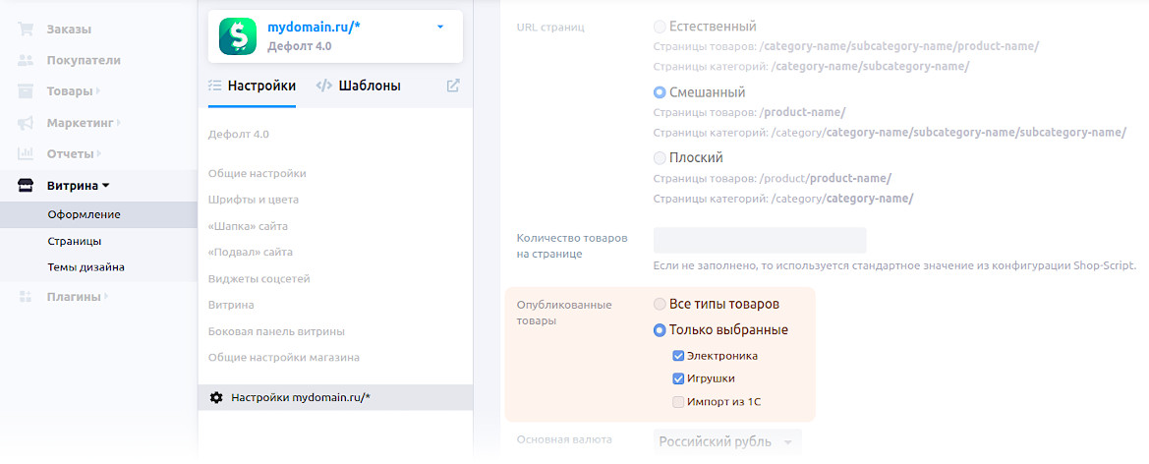Image resolution: width=1149 pixels, height=464 pixels.
Task: Click the mydomain.ru/* domain title
Action: pyautogui.click(x=314, y=28)
